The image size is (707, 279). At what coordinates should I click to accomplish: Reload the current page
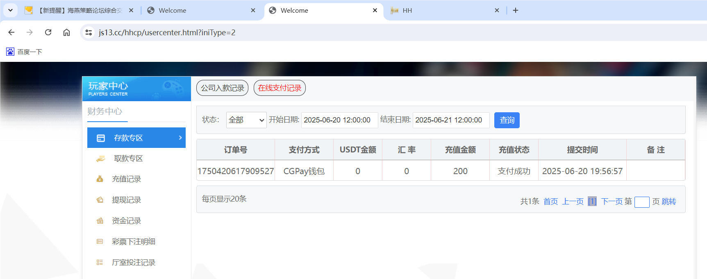(48, 32)
